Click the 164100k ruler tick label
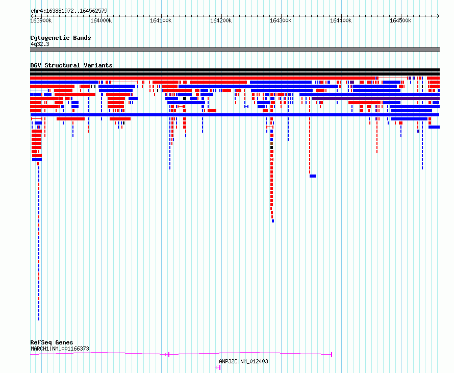 coord(161,20)
